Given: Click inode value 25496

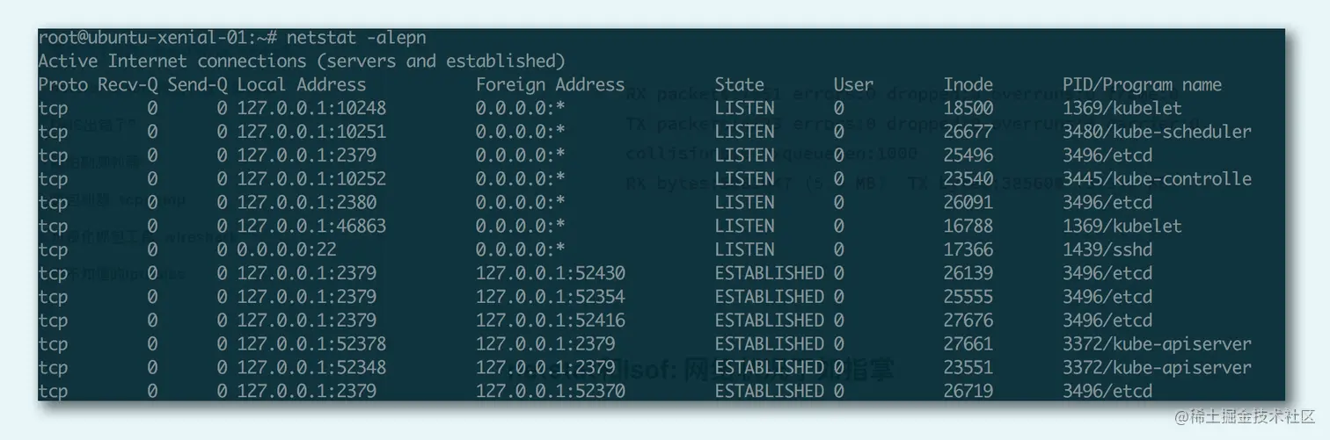Looking at the screenshot, I should (x=968, y=155).
